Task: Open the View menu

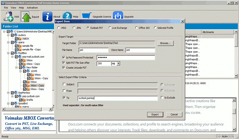Action: 13,7
